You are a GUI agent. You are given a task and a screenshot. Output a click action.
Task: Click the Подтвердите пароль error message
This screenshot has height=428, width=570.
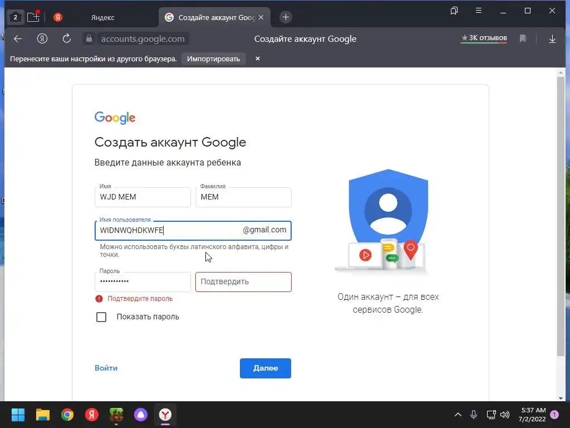tap(140, 299)
